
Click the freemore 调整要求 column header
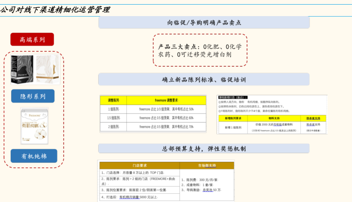[x=166, y=100]
